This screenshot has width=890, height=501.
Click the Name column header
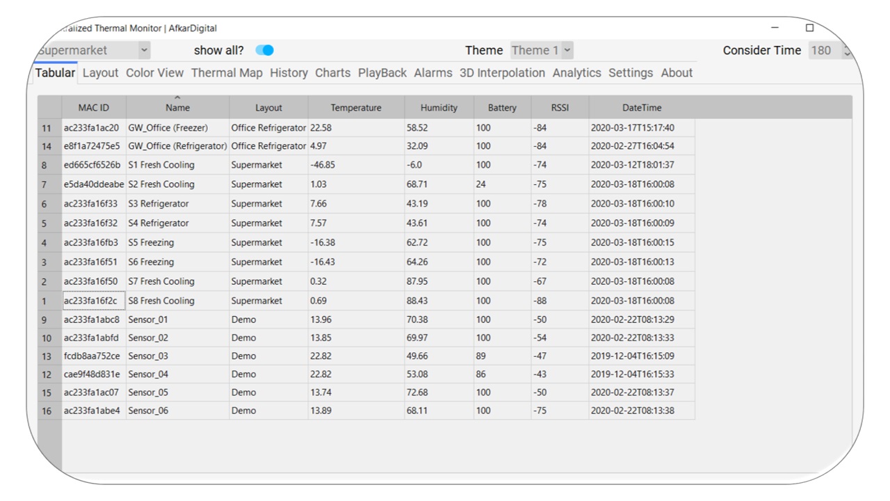[177, 108]
